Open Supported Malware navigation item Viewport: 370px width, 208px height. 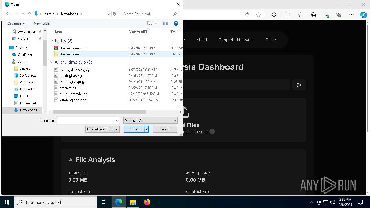pos(236,40)
